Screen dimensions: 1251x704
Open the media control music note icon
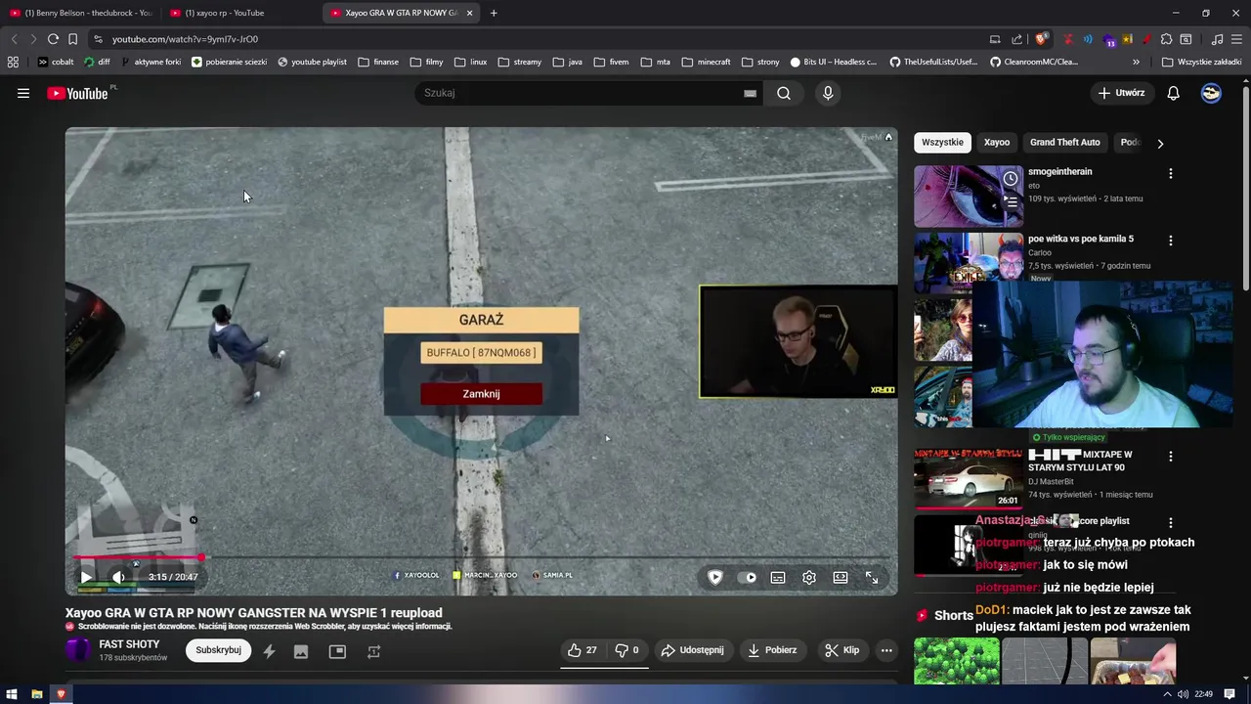(1217, 39)
